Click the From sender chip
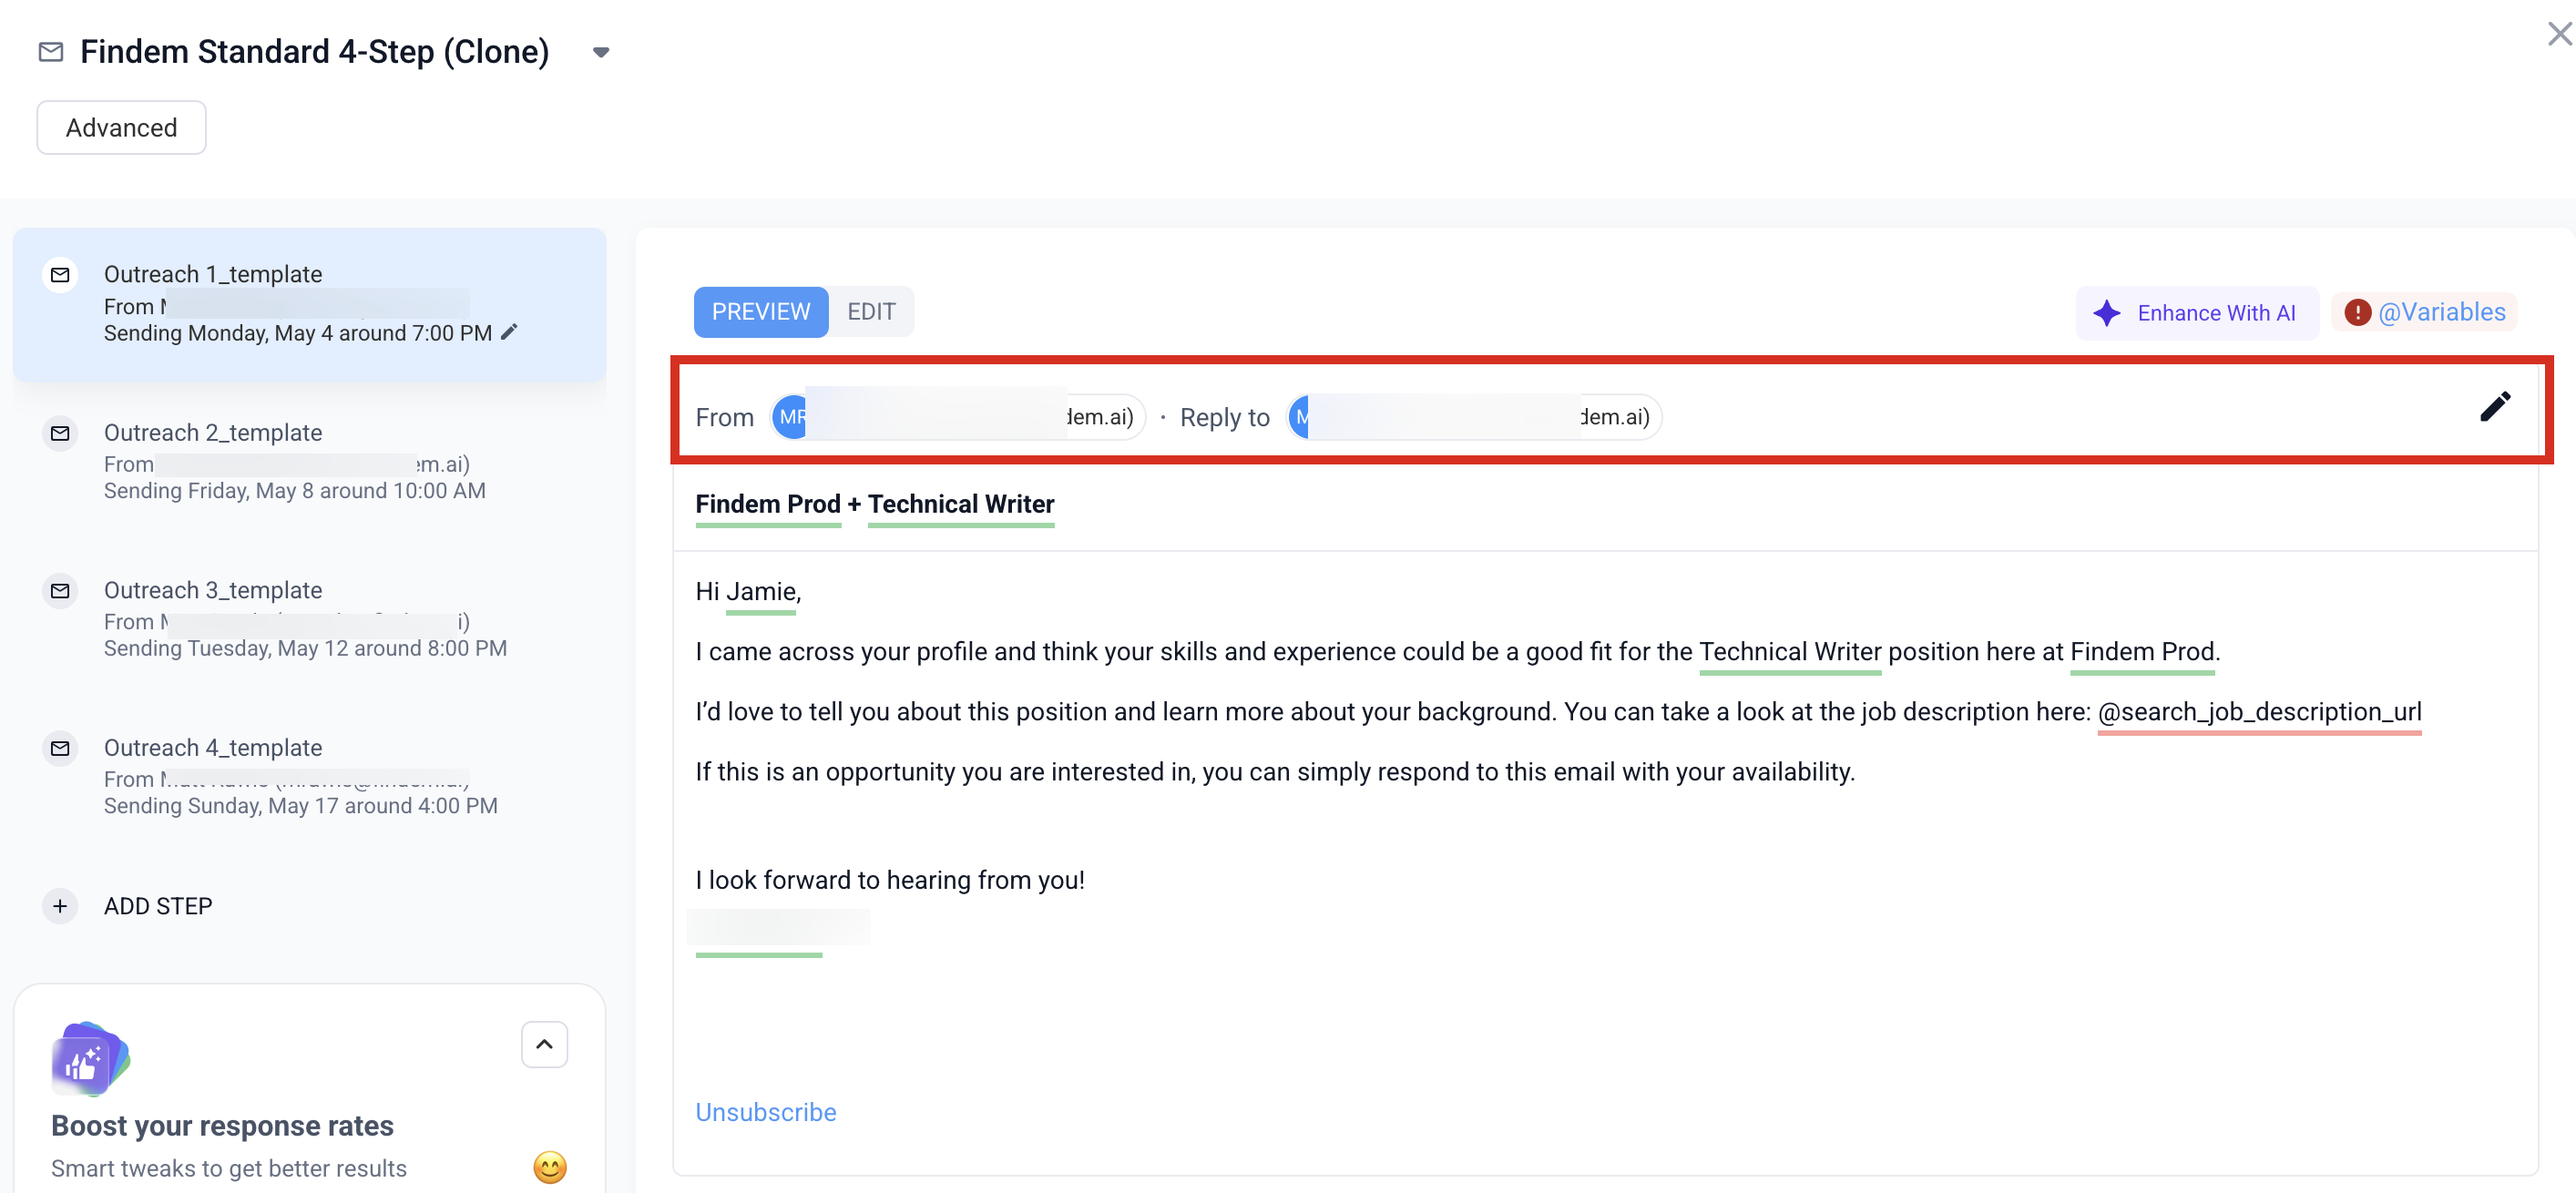This screenshot has width=2576, height=1193. pyautogui.click(x=957, y=417)
